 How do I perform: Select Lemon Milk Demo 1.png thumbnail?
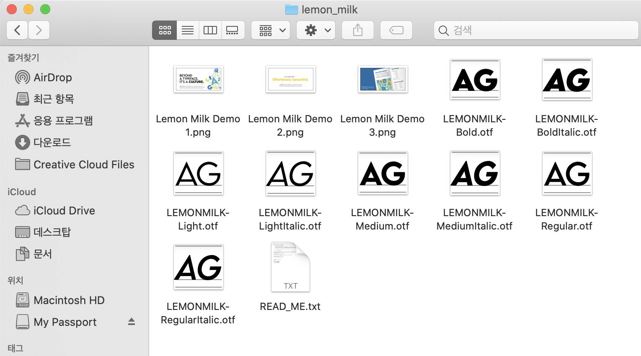point(199,79)
